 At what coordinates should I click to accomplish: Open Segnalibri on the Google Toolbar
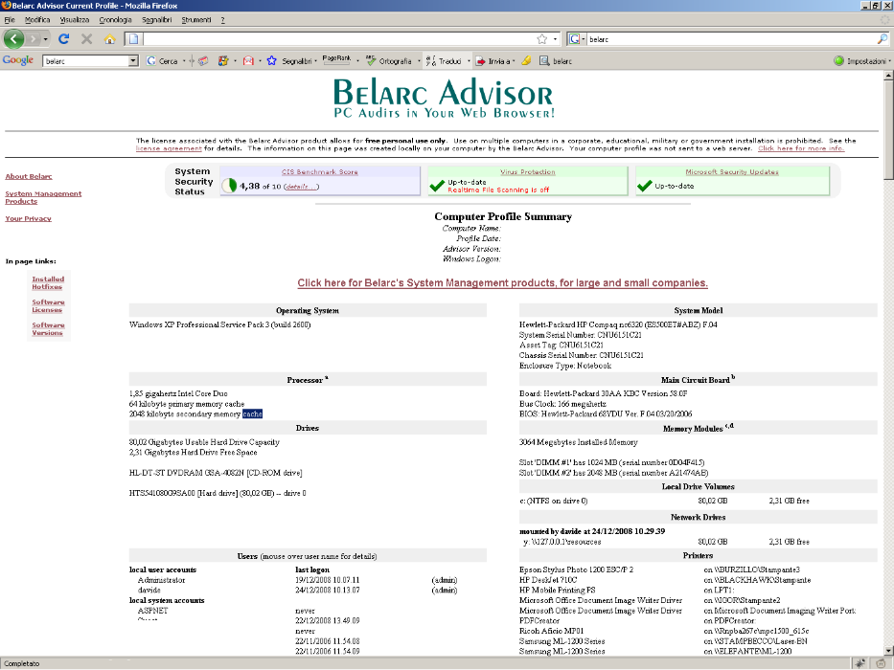click(290, 61)
